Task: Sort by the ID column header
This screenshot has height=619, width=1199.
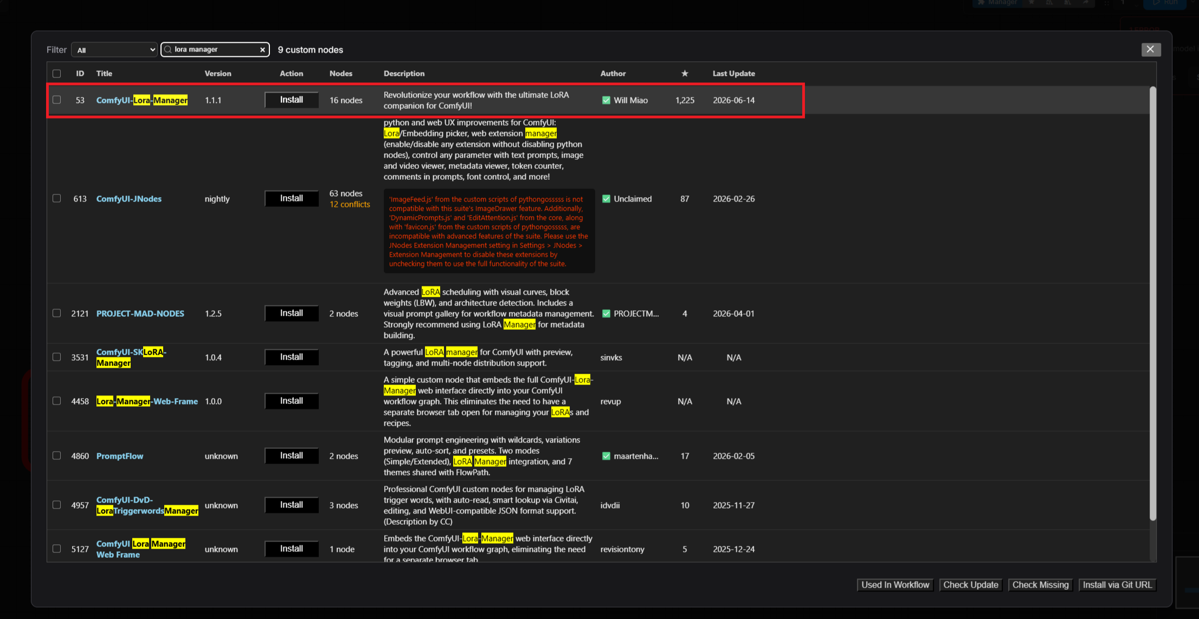Action: 80,74
